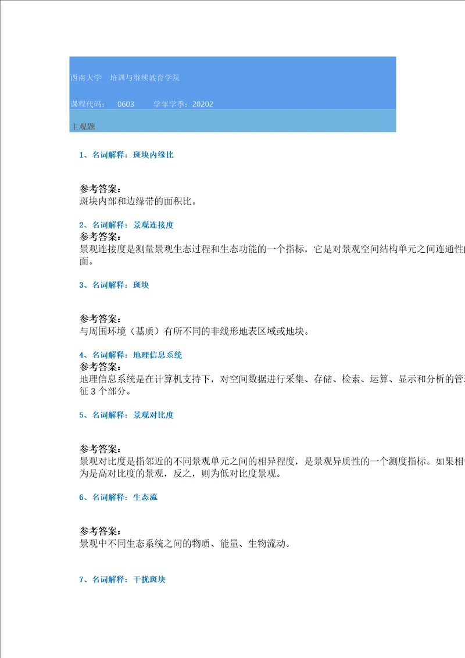The height and width of the screenshot is (658, 465).
Task: Click the answer 与周围环境（基质）有所不同
Action: point(195,331)
